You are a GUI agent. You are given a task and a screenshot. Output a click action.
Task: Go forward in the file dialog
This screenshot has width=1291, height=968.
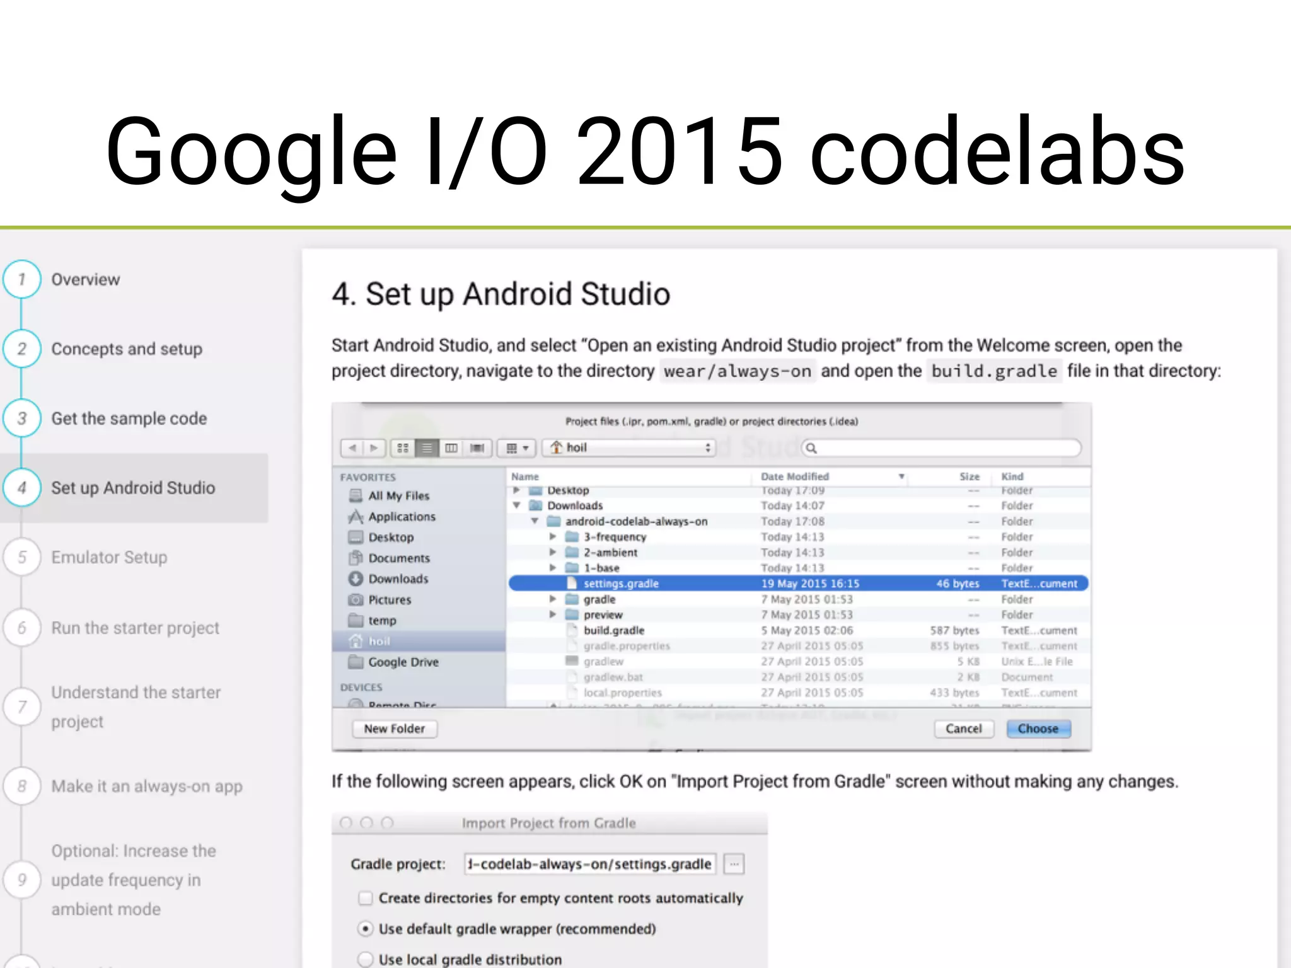coord(374,447)
